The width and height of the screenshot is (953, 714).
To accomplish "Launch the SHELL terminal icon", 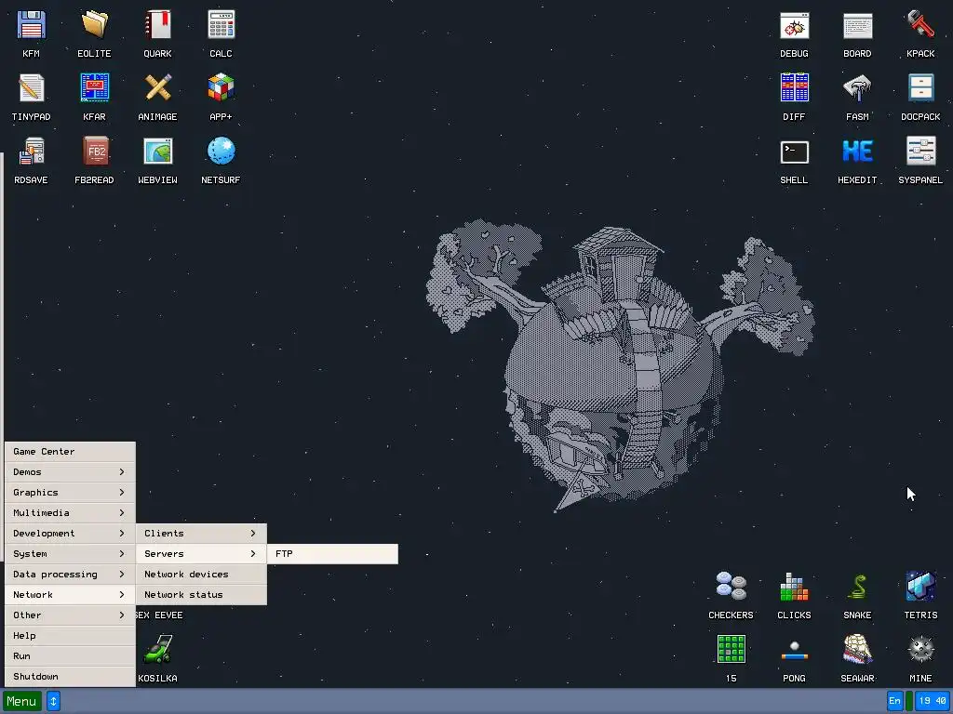I will coord(795,152).
